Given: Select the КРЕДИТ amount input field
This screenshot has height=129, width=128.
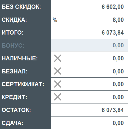Looking at the screenshot, I should click(x=96, y=97).
